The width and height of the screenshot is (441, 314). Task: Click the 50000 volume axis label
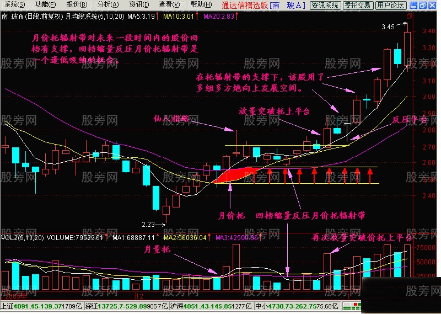pyautogui.click(x=427, y=262)
